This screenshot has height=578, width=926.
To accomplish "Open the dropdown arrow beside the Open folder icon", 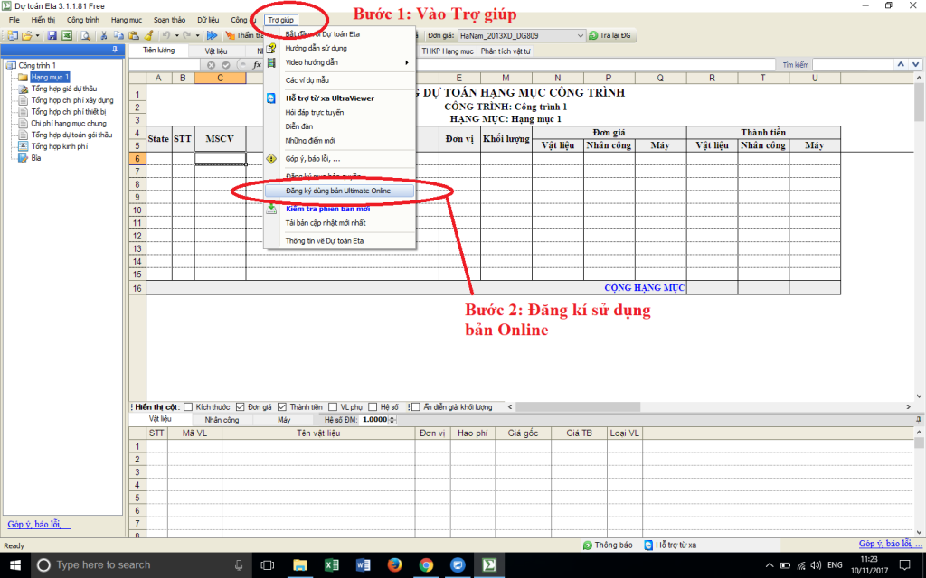I will click(37, 35).
